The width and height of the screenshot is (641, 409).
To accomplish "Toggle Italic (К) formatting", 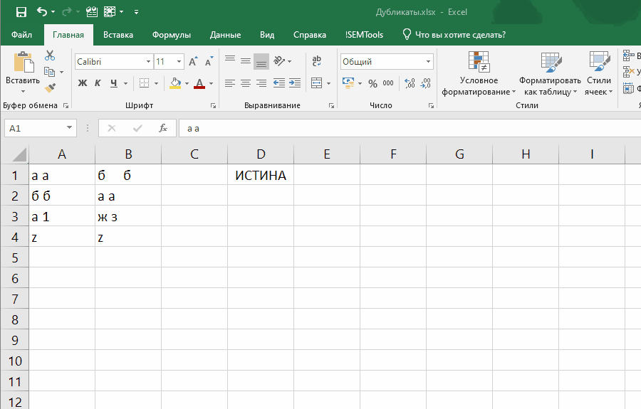I will point(98,83).
